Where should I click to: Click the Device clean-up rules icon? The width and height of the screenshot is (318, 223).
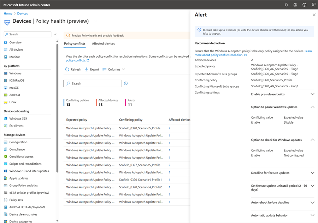[5, 214]
